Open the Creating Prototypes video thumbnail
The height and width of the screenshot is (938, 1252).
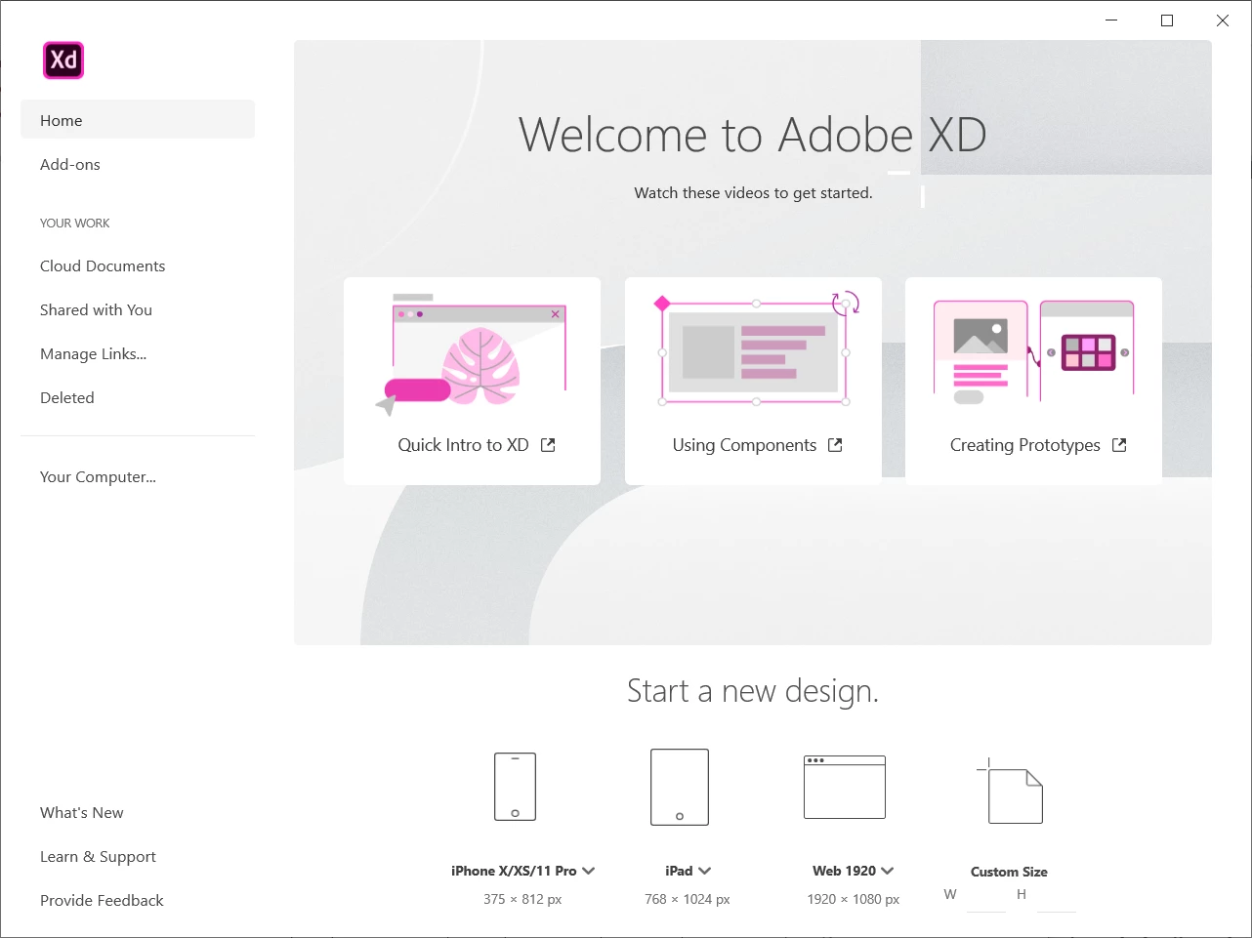tap(1033, 351)
